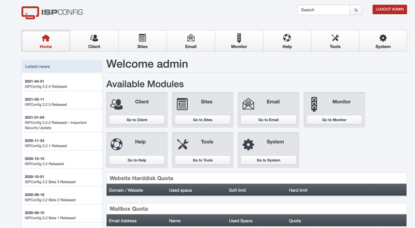Click the Name column header in Mailbox Quota
Viewport: 415px width, 228px height.
click(175, 221)
